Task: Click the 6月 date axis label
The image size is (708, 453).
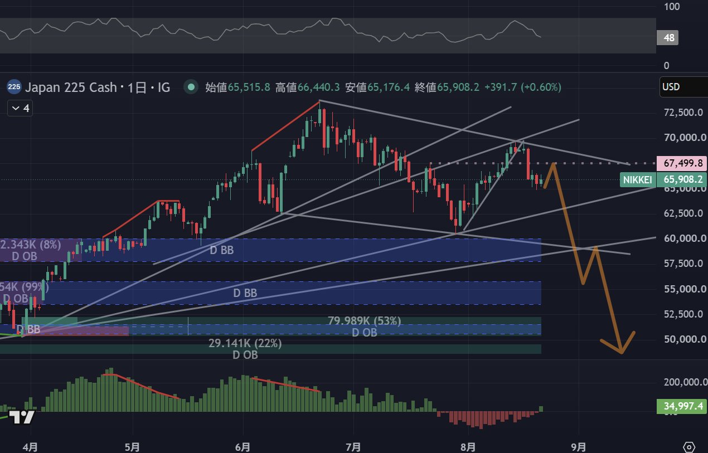Action: pos(243,447)
